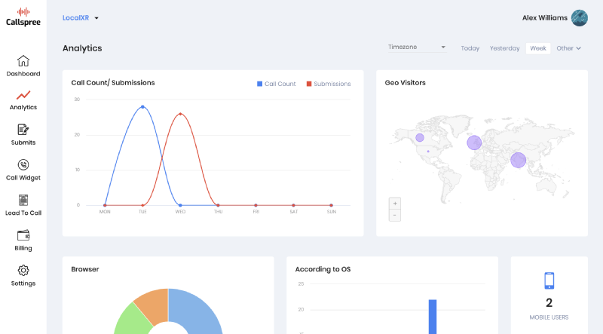
Task: Click the Call Count peak point on Tuesday
Action: 142,106
